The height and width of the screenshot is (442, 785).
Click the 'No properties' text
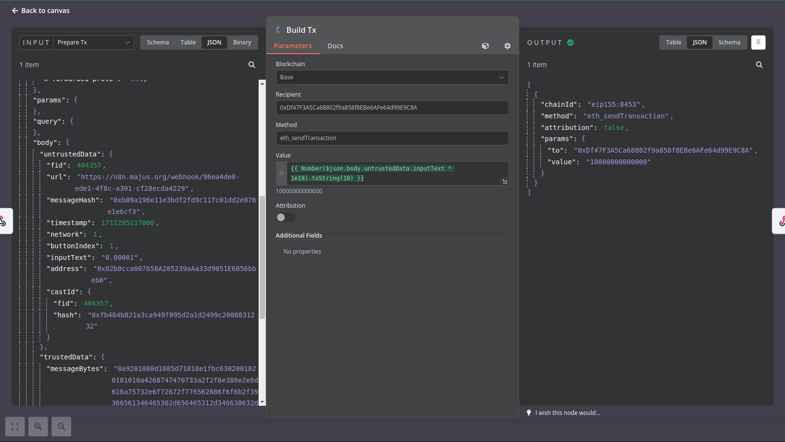302,252
